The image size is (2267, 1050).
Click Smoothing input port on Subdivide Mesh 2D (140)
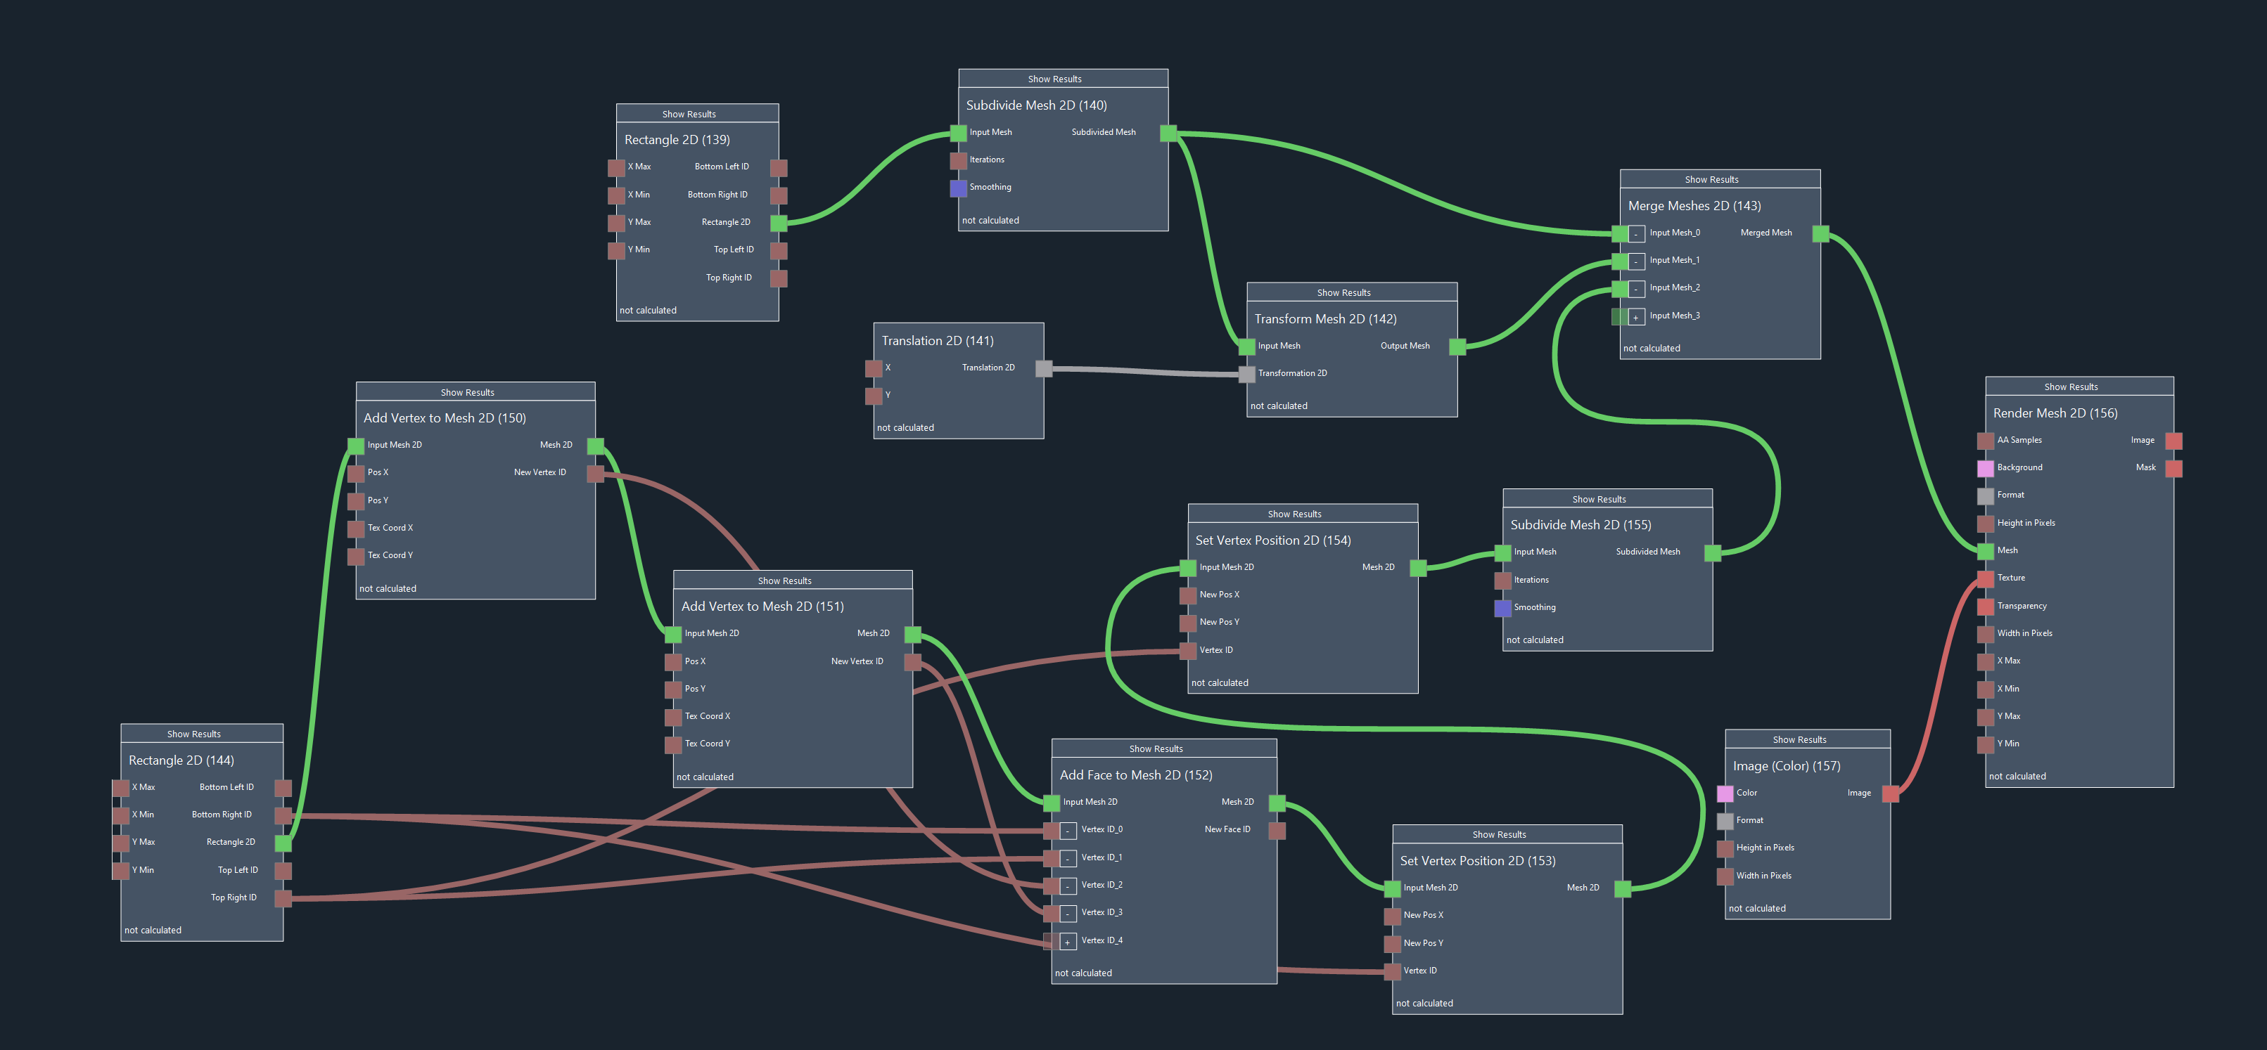pos(959,188)
